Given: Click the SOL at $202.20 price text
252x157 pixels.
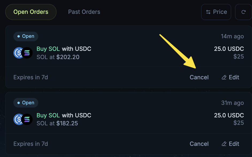Looking at the screenshot, I should [58, 57].
